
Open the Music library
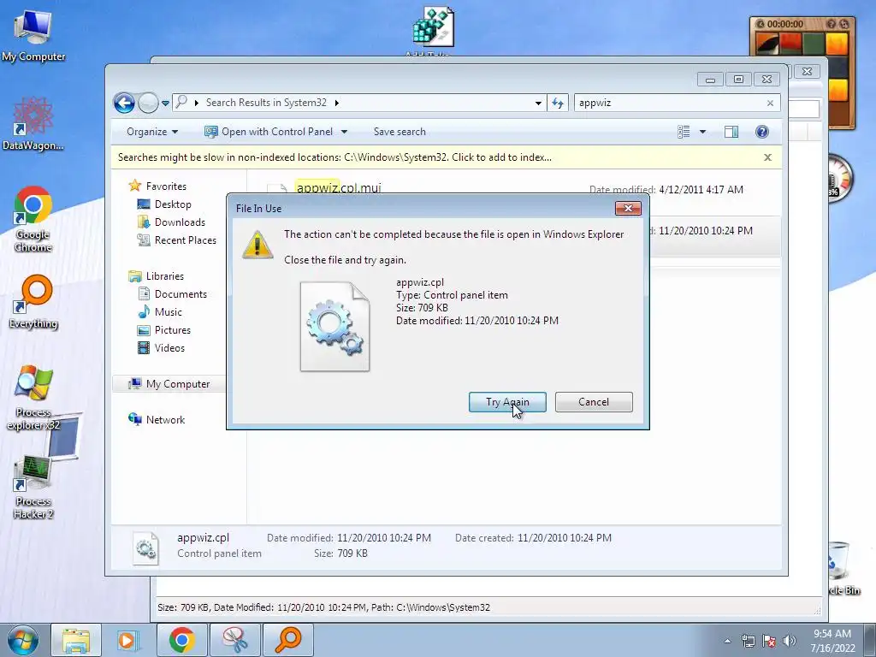coord(160,311)
